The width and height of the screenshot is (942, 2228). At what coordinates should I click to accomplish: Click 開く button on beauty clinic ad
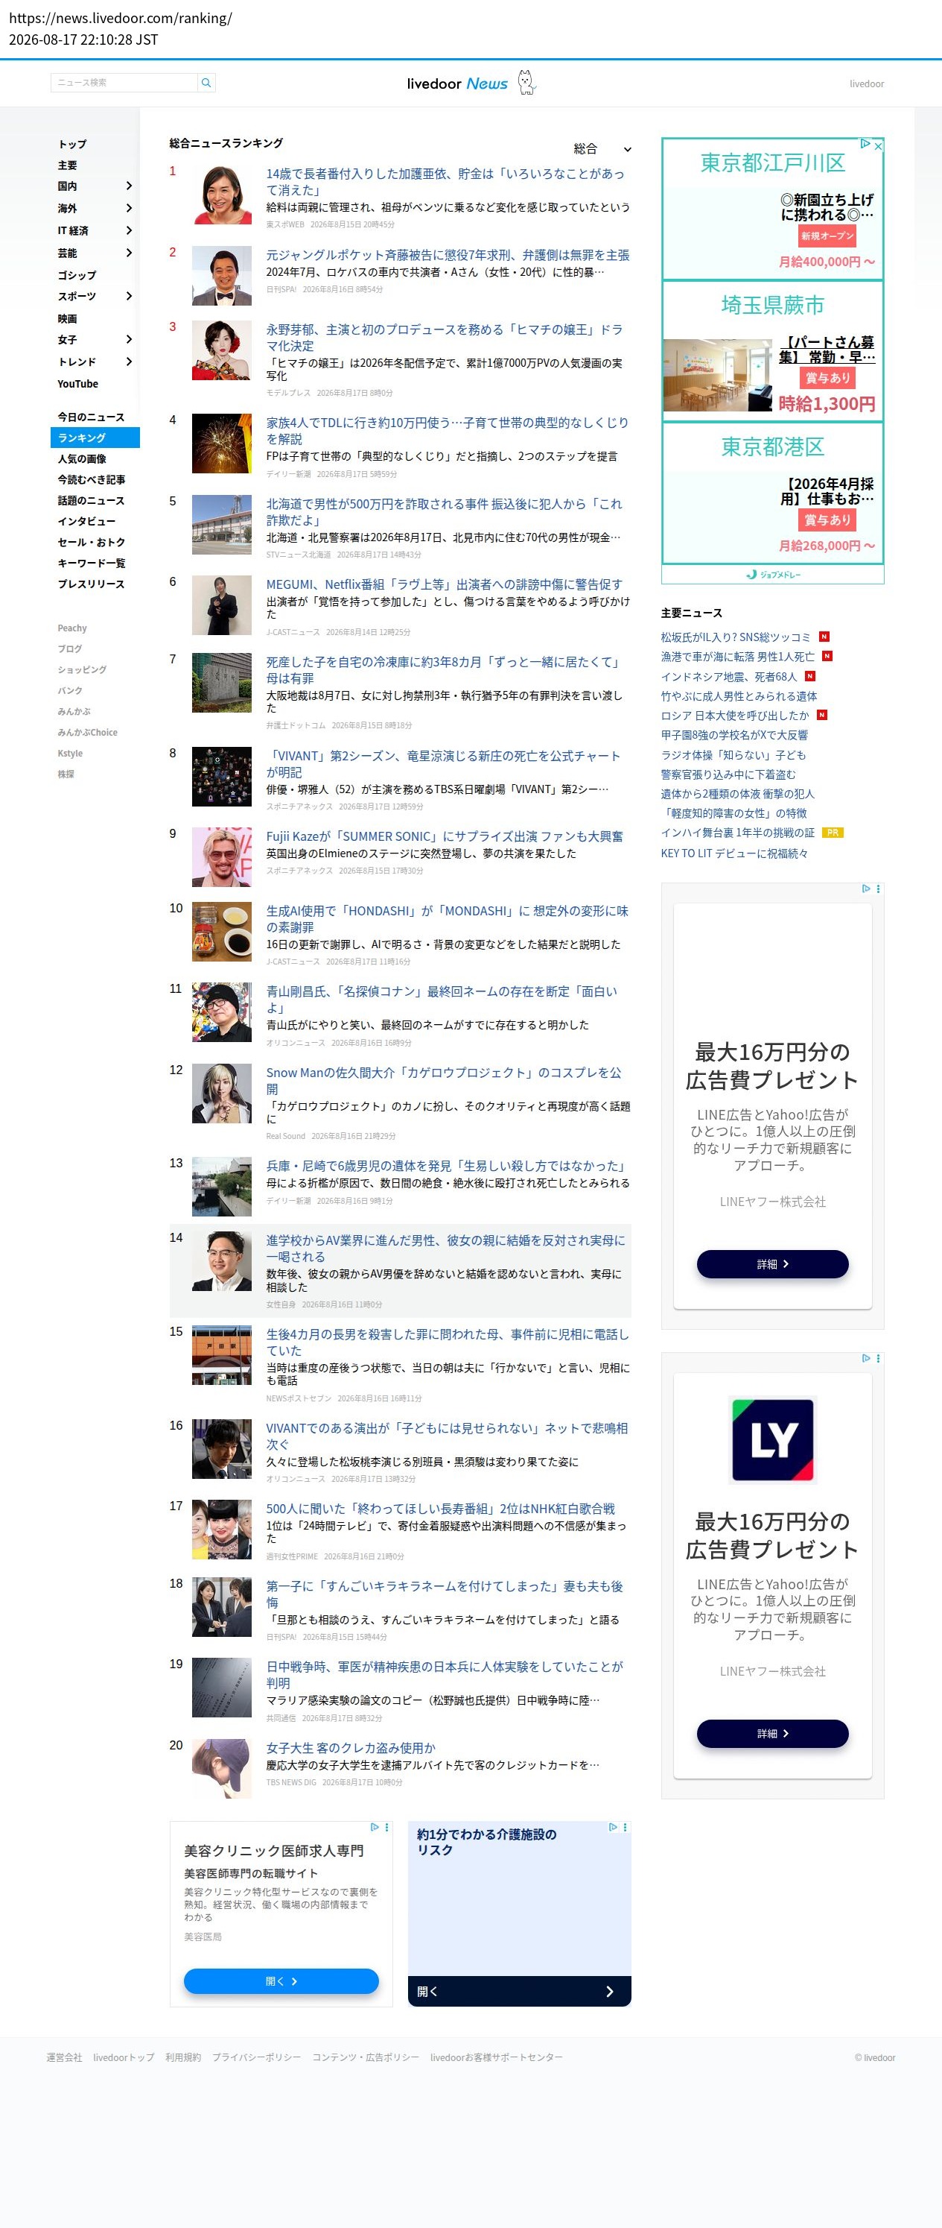281,1981
